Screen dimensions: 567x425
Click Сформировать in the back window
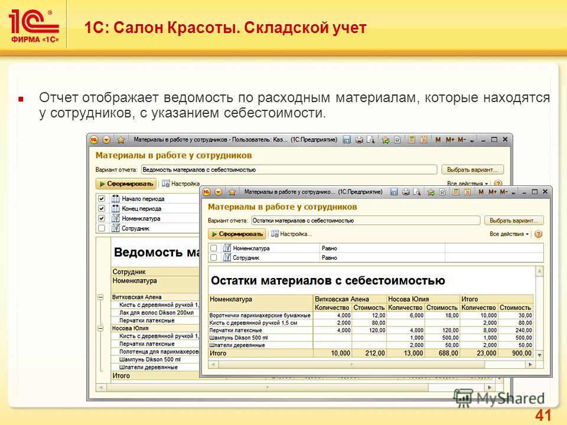point(126,184)
